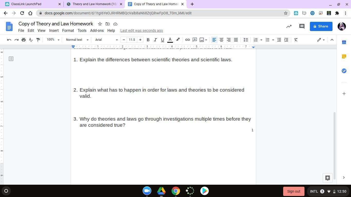
Task: Move document using folder icon
Action: click(x=108, y=24)
